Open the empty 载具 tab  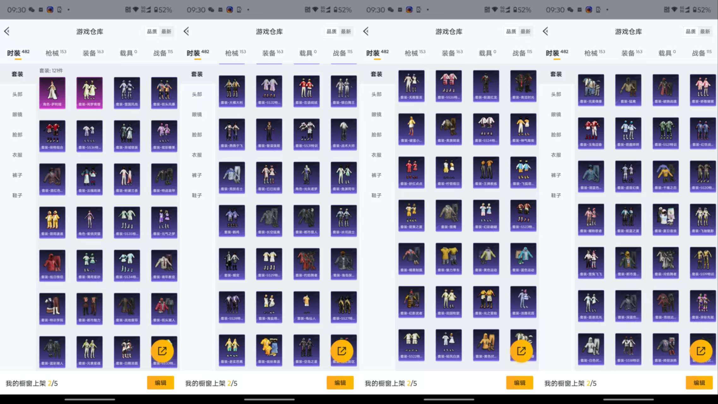point(126,52)
